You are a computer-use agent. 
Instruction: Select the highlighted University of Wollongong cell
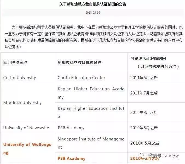tap(27, 149)
